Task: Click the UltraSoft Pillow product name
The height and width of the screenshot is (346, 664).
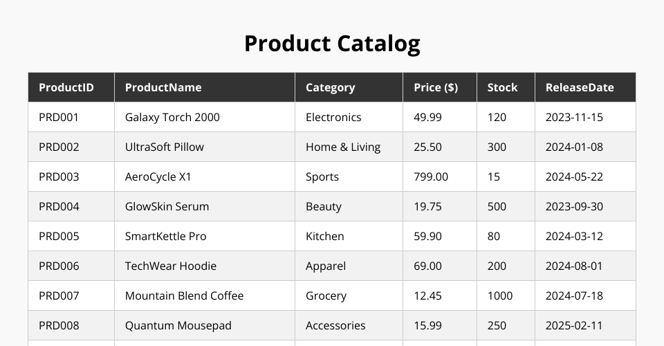Action: (x=165, y=147)
